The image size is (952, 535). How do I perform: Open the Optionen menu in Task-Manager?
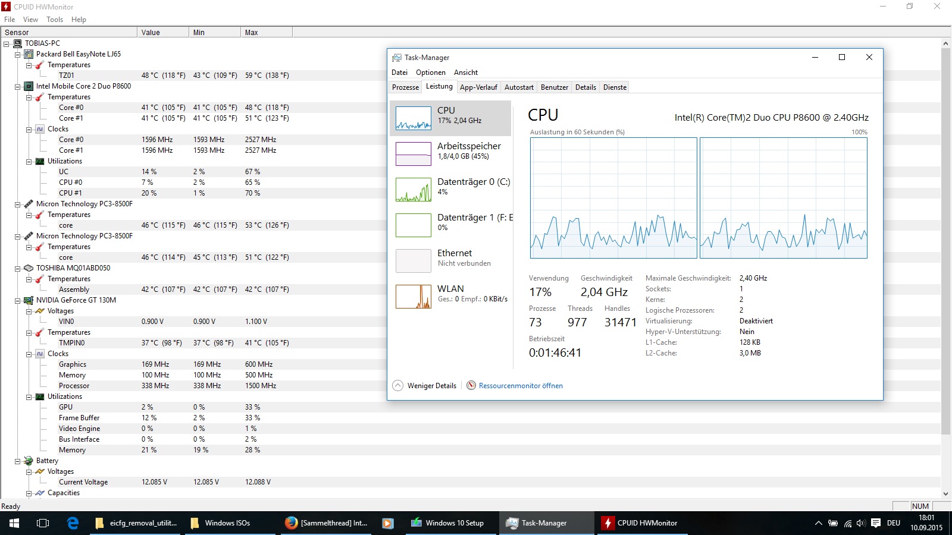click(431, 73)
